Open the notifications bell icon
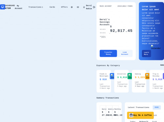The width and height of the screenshot is (164, 122). pyautogui.click(x=84, y=7)
